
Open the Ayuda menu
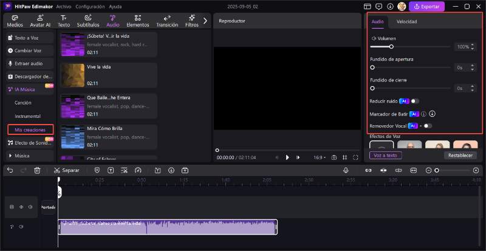tap(115, 7)
